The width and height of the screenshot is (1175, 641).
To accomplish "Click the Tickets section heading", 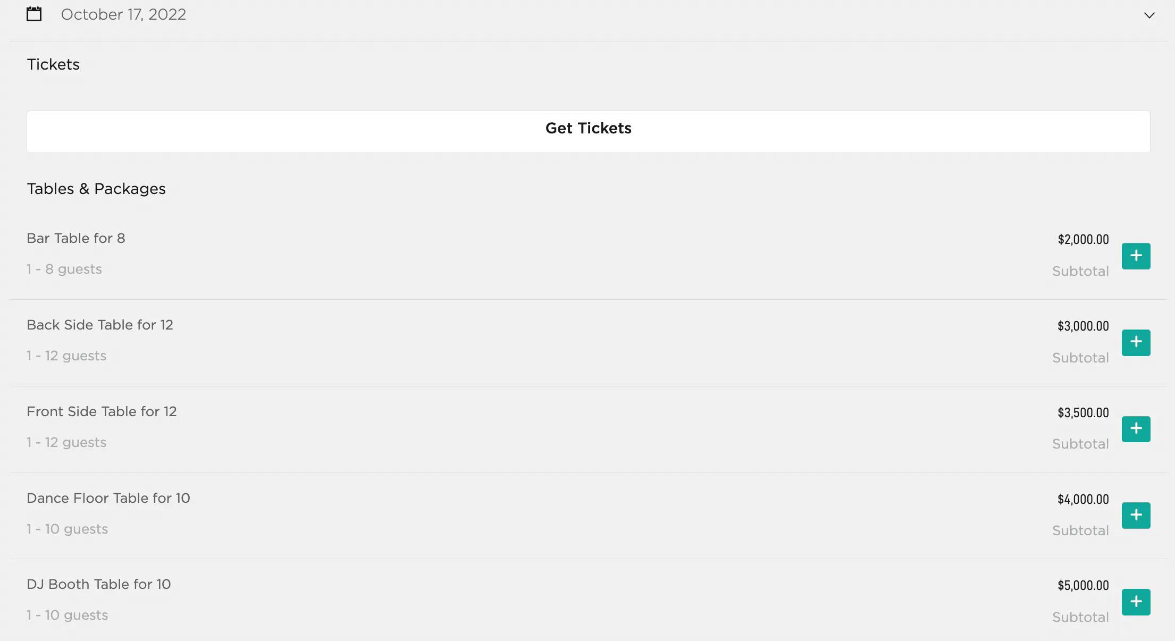I will coord(53,64).
